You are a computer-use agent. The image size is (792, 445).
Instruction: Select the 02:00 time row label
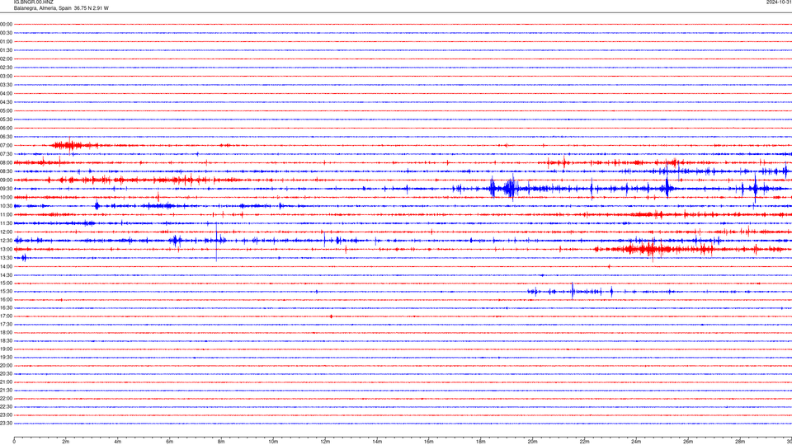[x=6, y=59]
